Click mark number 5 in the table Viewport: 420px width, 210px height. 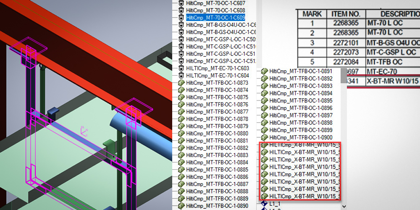pyautogui.click(x=312, y=62)
